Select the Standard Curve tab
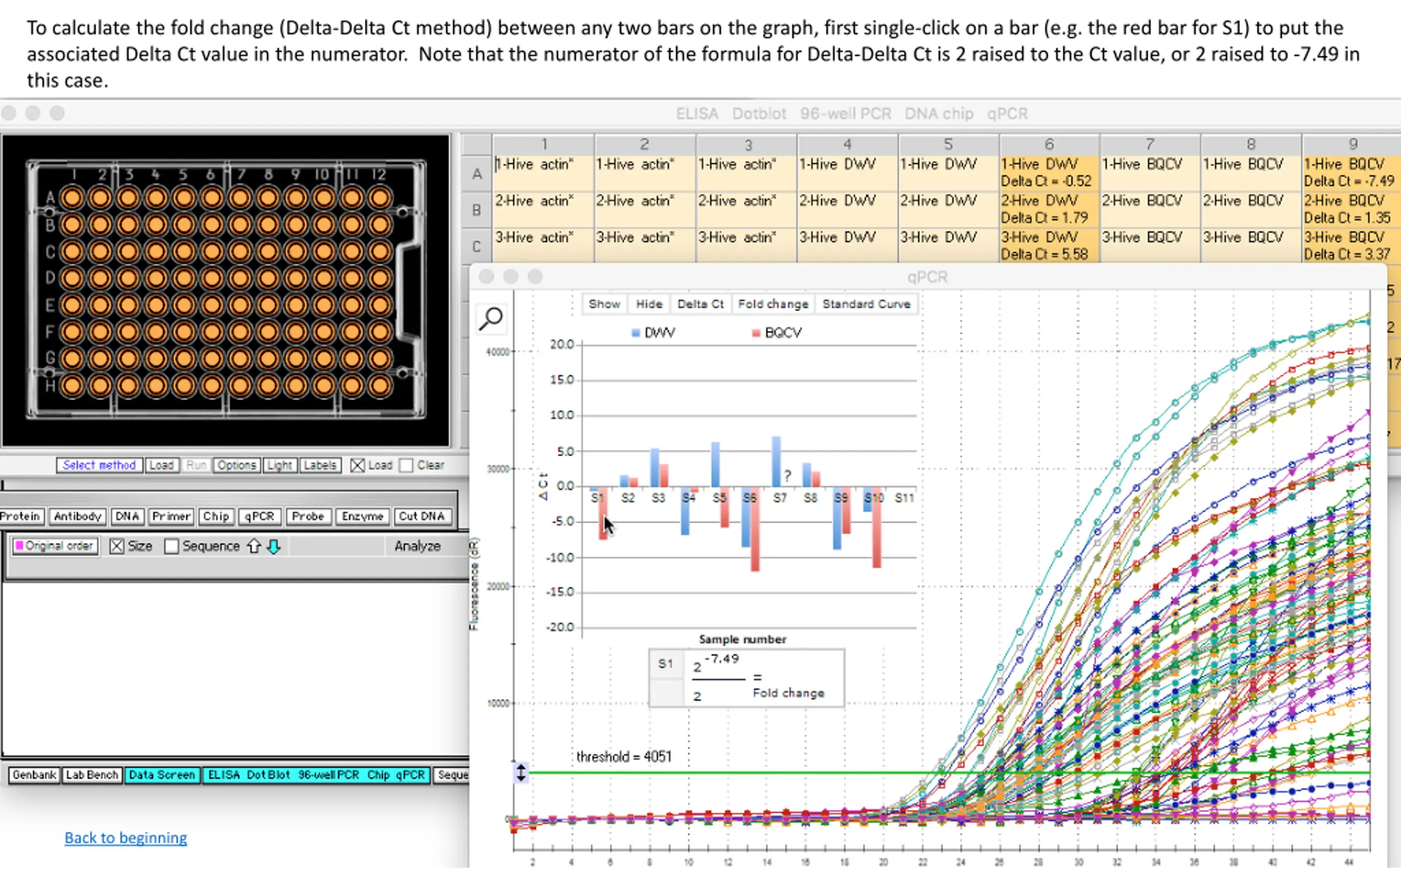 pos(866,304)
